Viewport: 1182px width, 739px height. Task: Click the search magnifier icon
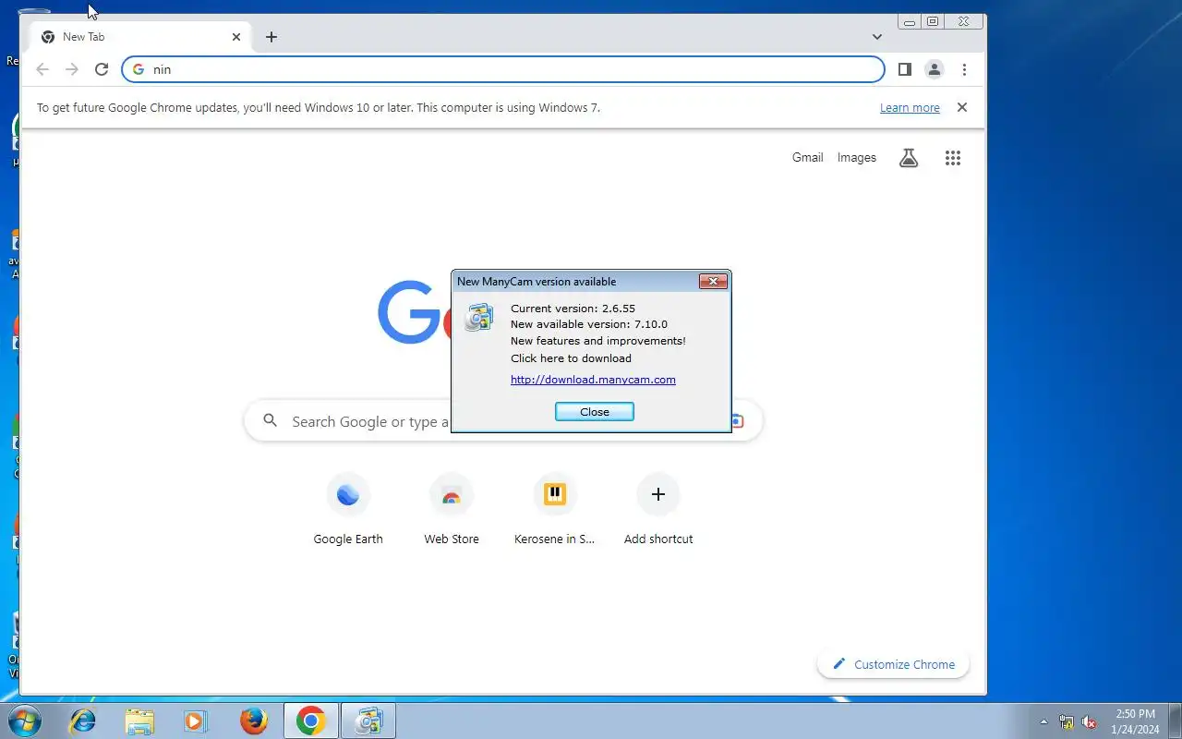click(x=271, y=420)
